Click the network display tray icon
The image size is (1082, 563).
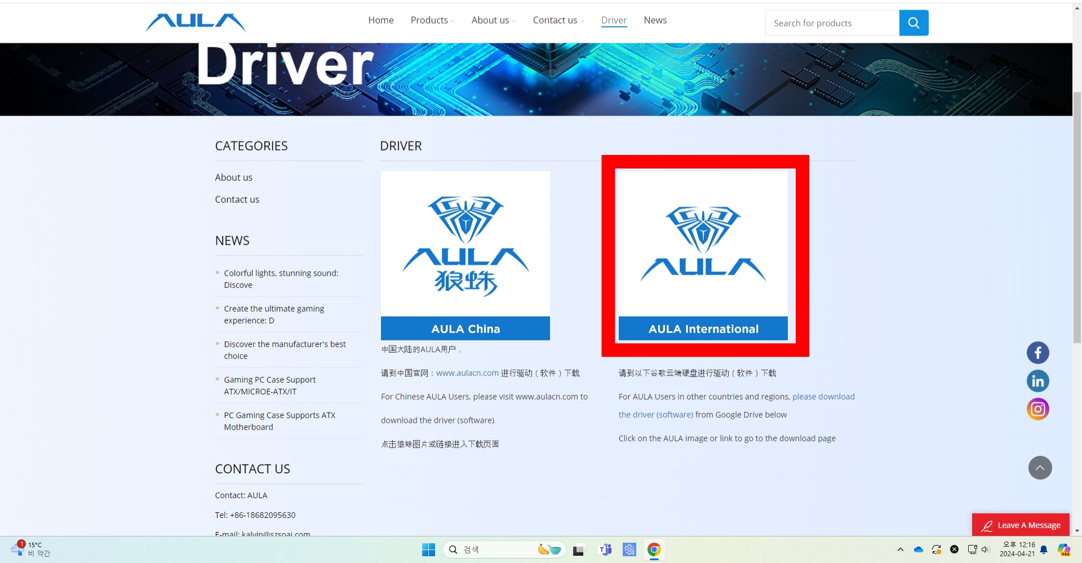tap(972, 549)
